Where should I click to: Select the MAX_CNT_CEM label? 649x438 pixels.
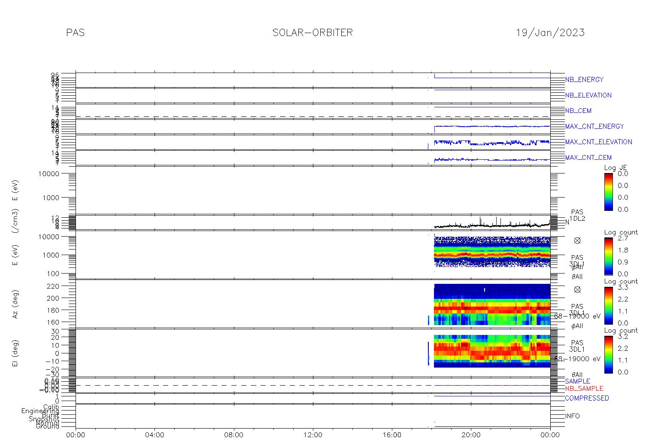pos(588,158)
